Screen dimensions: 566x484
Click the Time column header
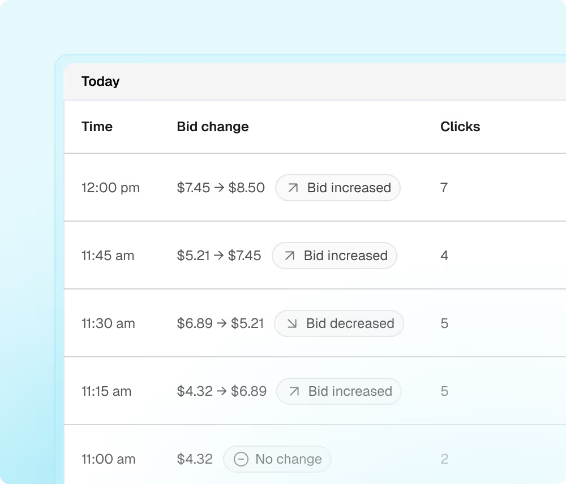tap(97, 127)
